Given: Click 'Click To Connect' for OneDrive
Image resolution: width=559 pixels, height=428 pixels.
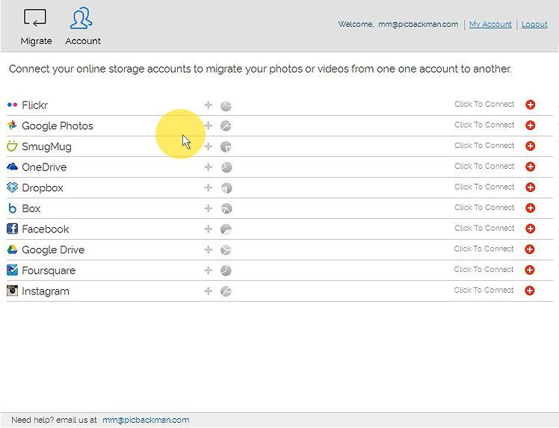Looking at the screenshot, I should [x=484, y=167].
